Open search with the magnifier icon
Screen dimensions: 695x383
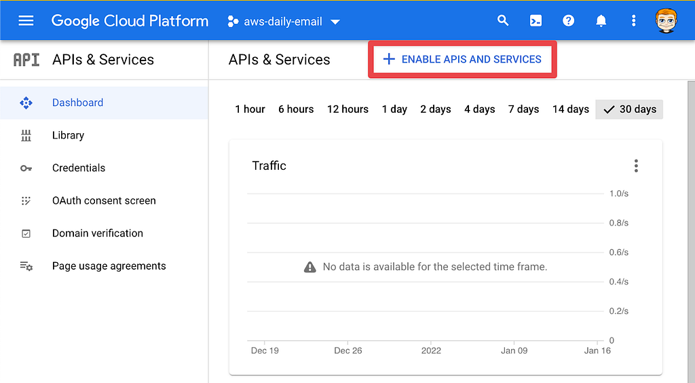[503, 20]
